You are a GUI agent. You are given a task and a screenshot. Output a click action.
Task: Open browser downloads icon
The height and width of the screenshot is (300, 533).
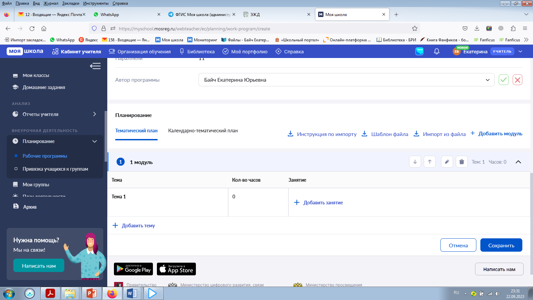point(477,28)
